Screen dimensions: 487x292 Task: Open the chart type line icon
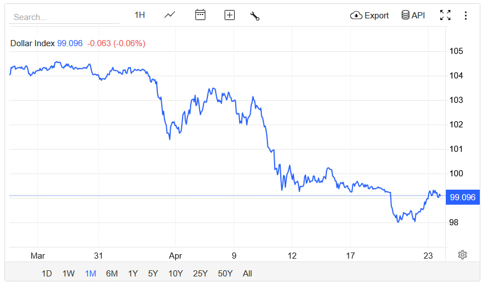click(x=170, y=15)
